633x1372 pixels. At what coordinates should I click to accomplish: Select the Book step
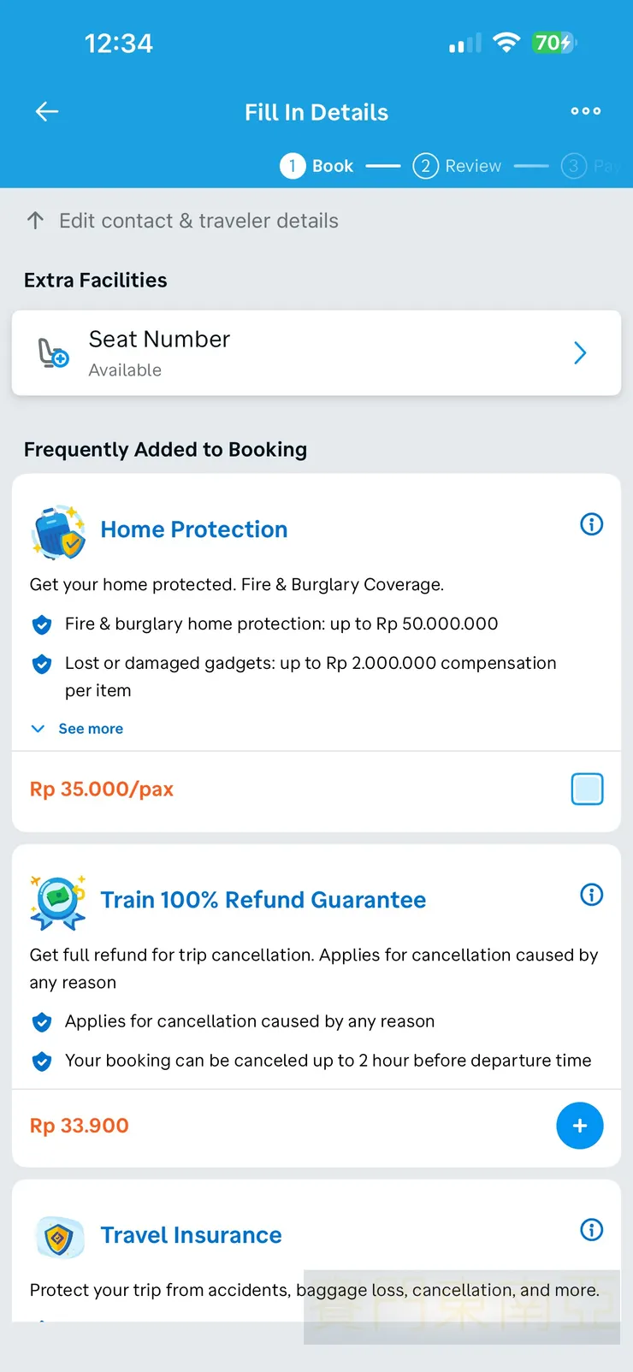click(x=317, y=166)
